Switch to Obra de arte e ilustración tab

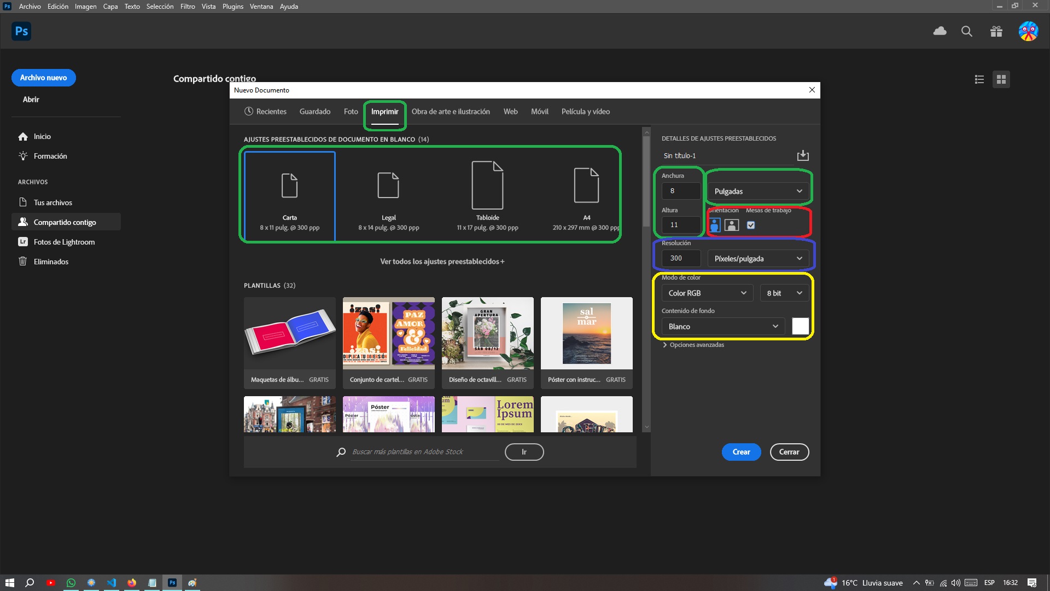(451, 111)
